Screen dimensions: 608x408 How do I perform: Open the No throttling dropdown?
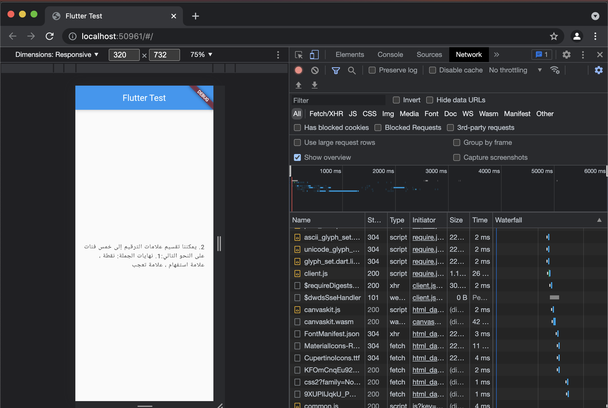pyautogui.click(x=515, y=70)
